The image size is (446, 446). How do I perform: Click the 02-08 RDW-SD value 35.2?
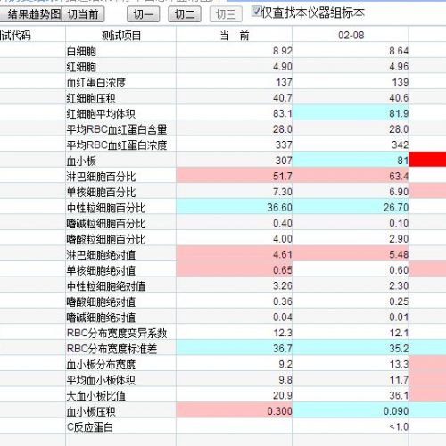(x=399, y=349)
